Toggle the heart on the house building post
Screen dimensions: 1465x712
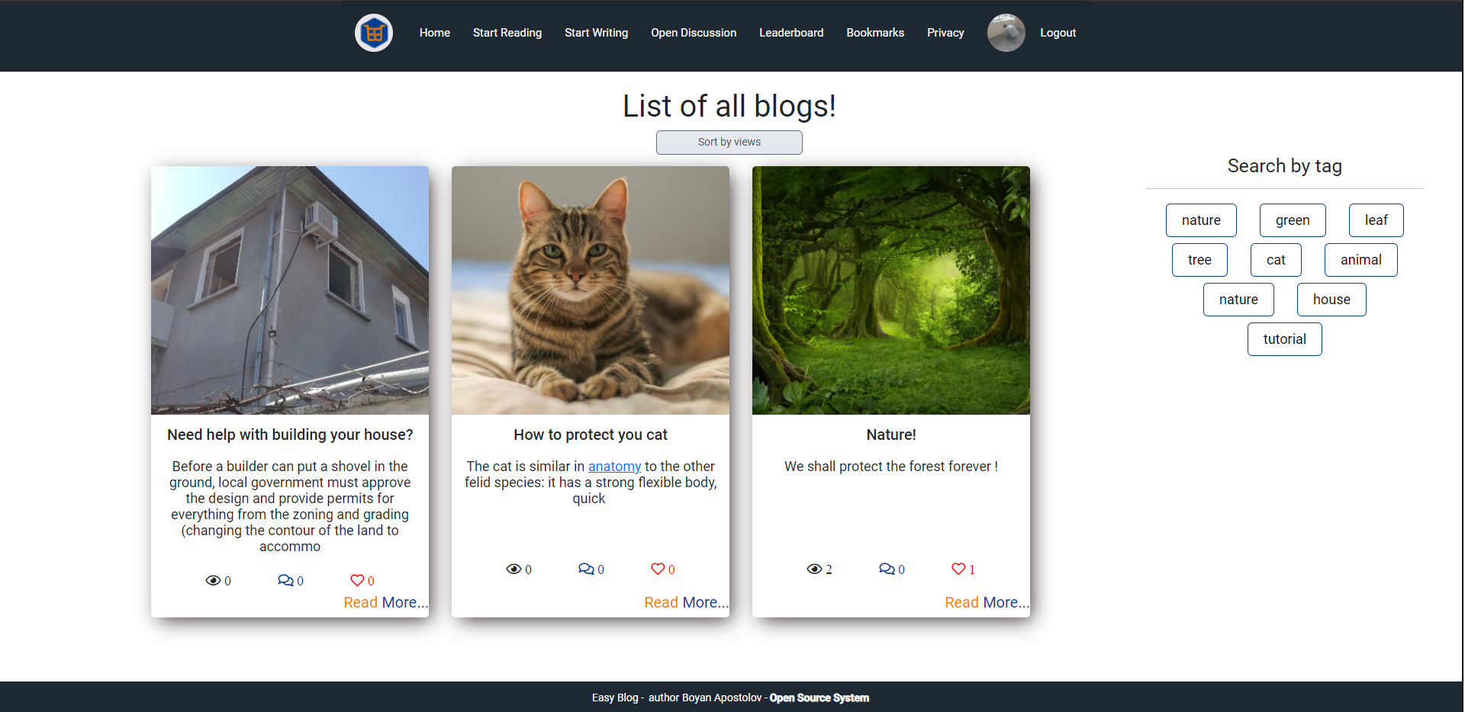356,580
